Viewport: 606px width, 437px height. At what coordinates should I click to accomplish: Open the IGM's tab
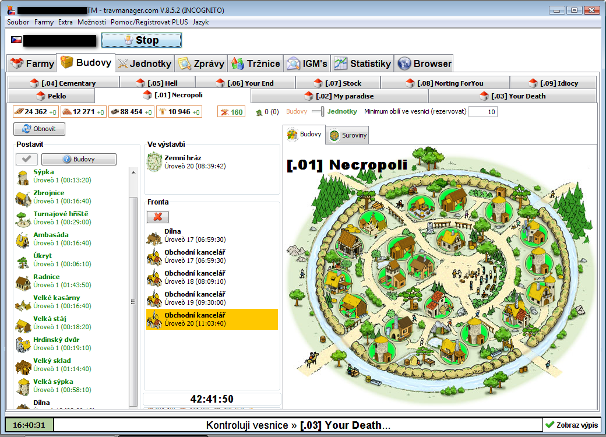coord(307,64)
